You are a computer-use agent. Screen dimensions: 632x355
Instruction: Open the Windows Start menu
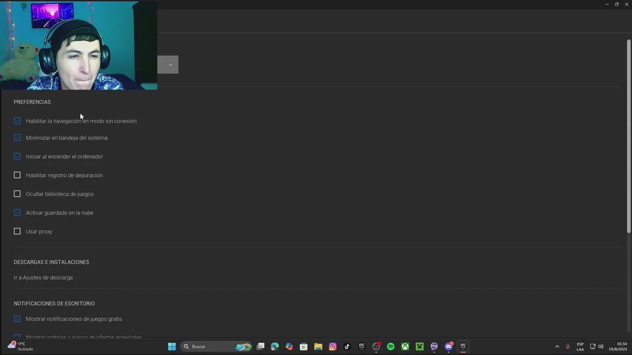(x=172, y=347)
